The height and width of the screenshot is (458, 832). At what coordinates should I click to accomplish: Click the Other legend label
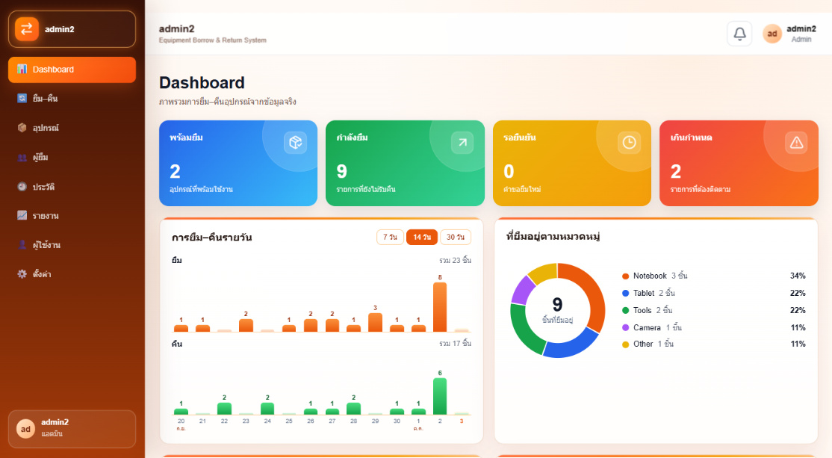coord(643,344)
